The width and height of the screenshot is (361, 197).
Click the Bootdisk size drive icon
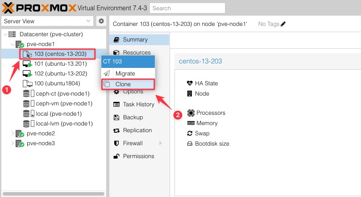point(190,143)
